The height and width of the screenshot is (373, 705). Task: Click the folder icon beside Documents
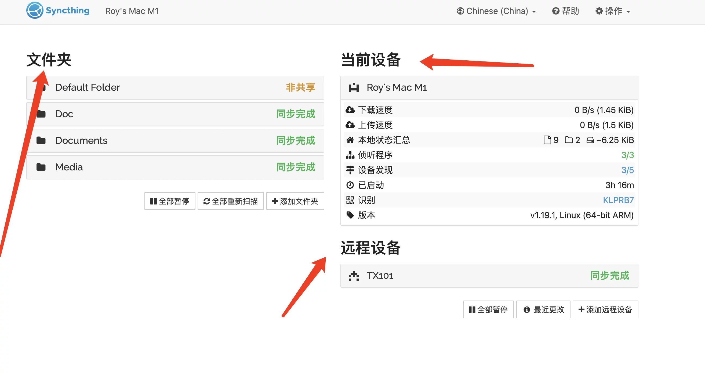pyautogui.click(x=41, y=141)
